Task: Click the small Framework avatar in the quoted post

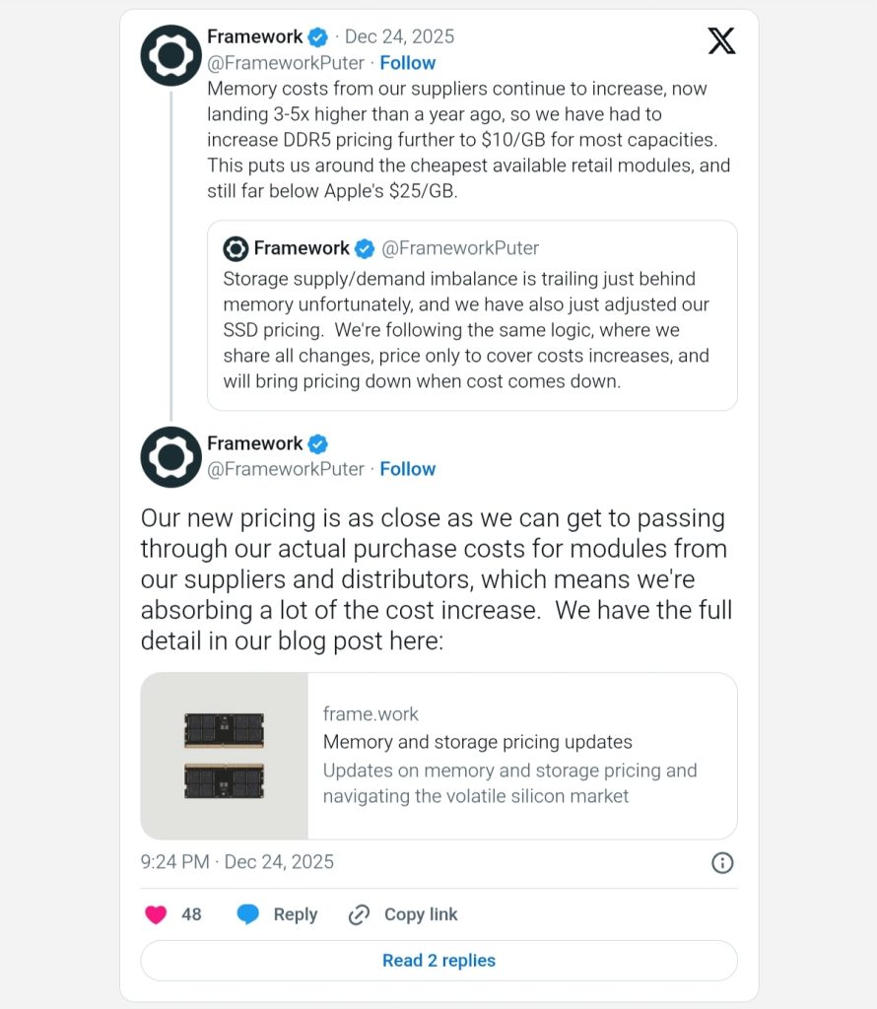Action: point(236,248)
